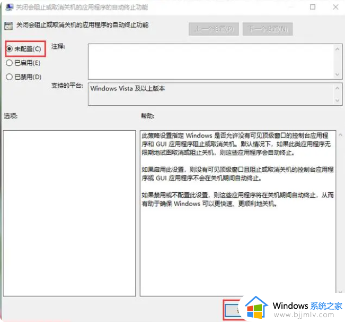Click the 'Windows Vista 及以上版本' text
345x322 pixels.
click(128, 88)
